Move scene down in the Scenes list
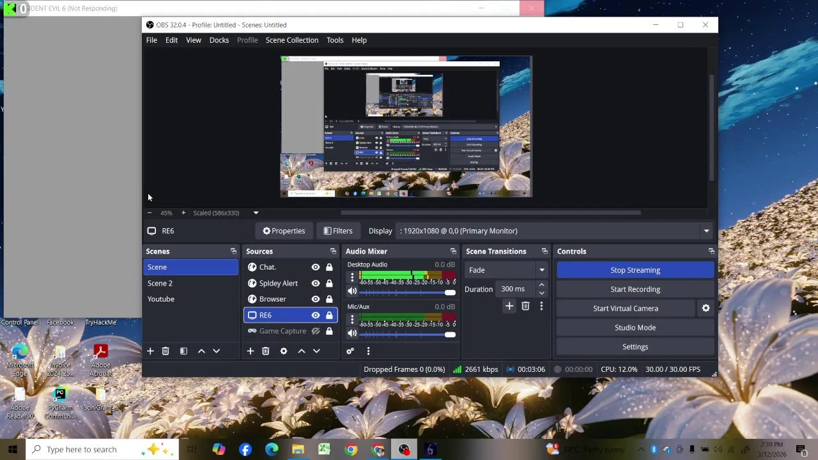818x460 pixels. [x=216, y=351]
